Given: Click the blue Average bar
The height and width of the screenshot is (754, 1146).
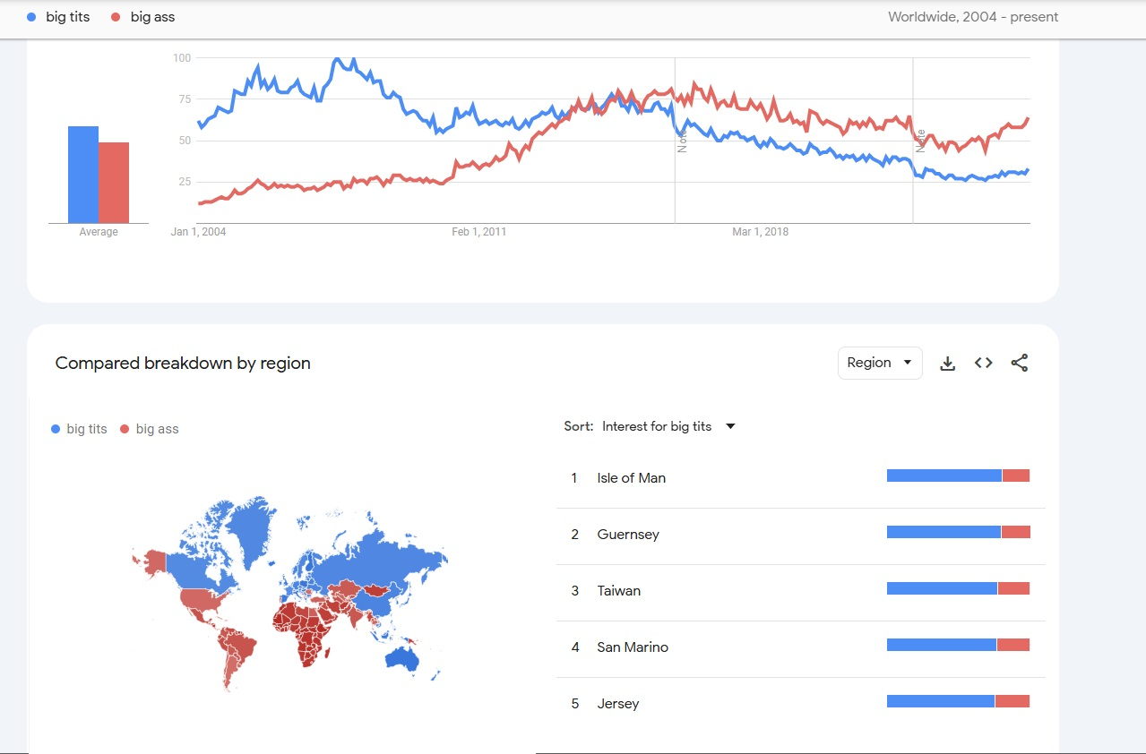Looking at the screenshot, I should point(83,175).
